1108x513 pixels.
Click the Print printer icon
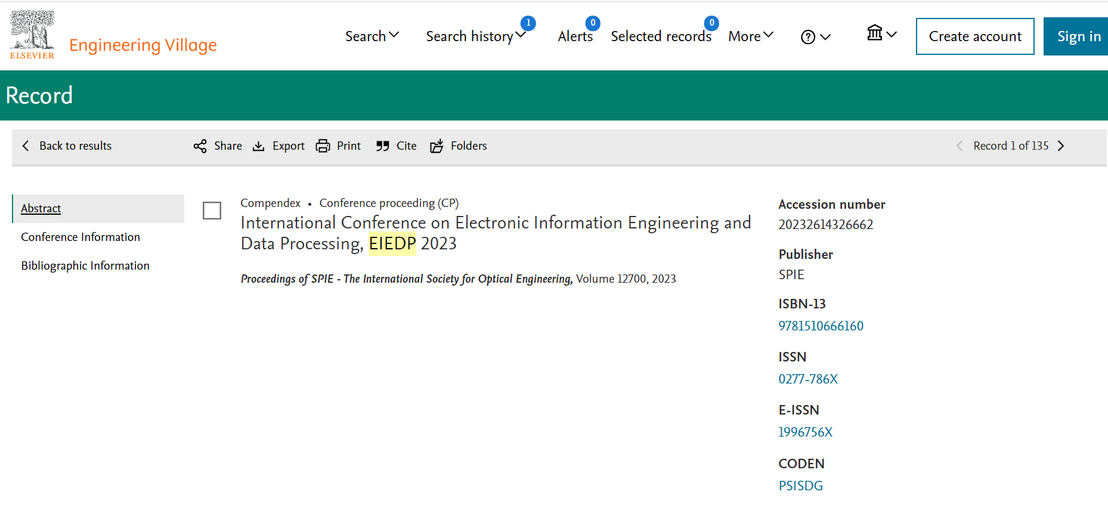click(323, 146)
